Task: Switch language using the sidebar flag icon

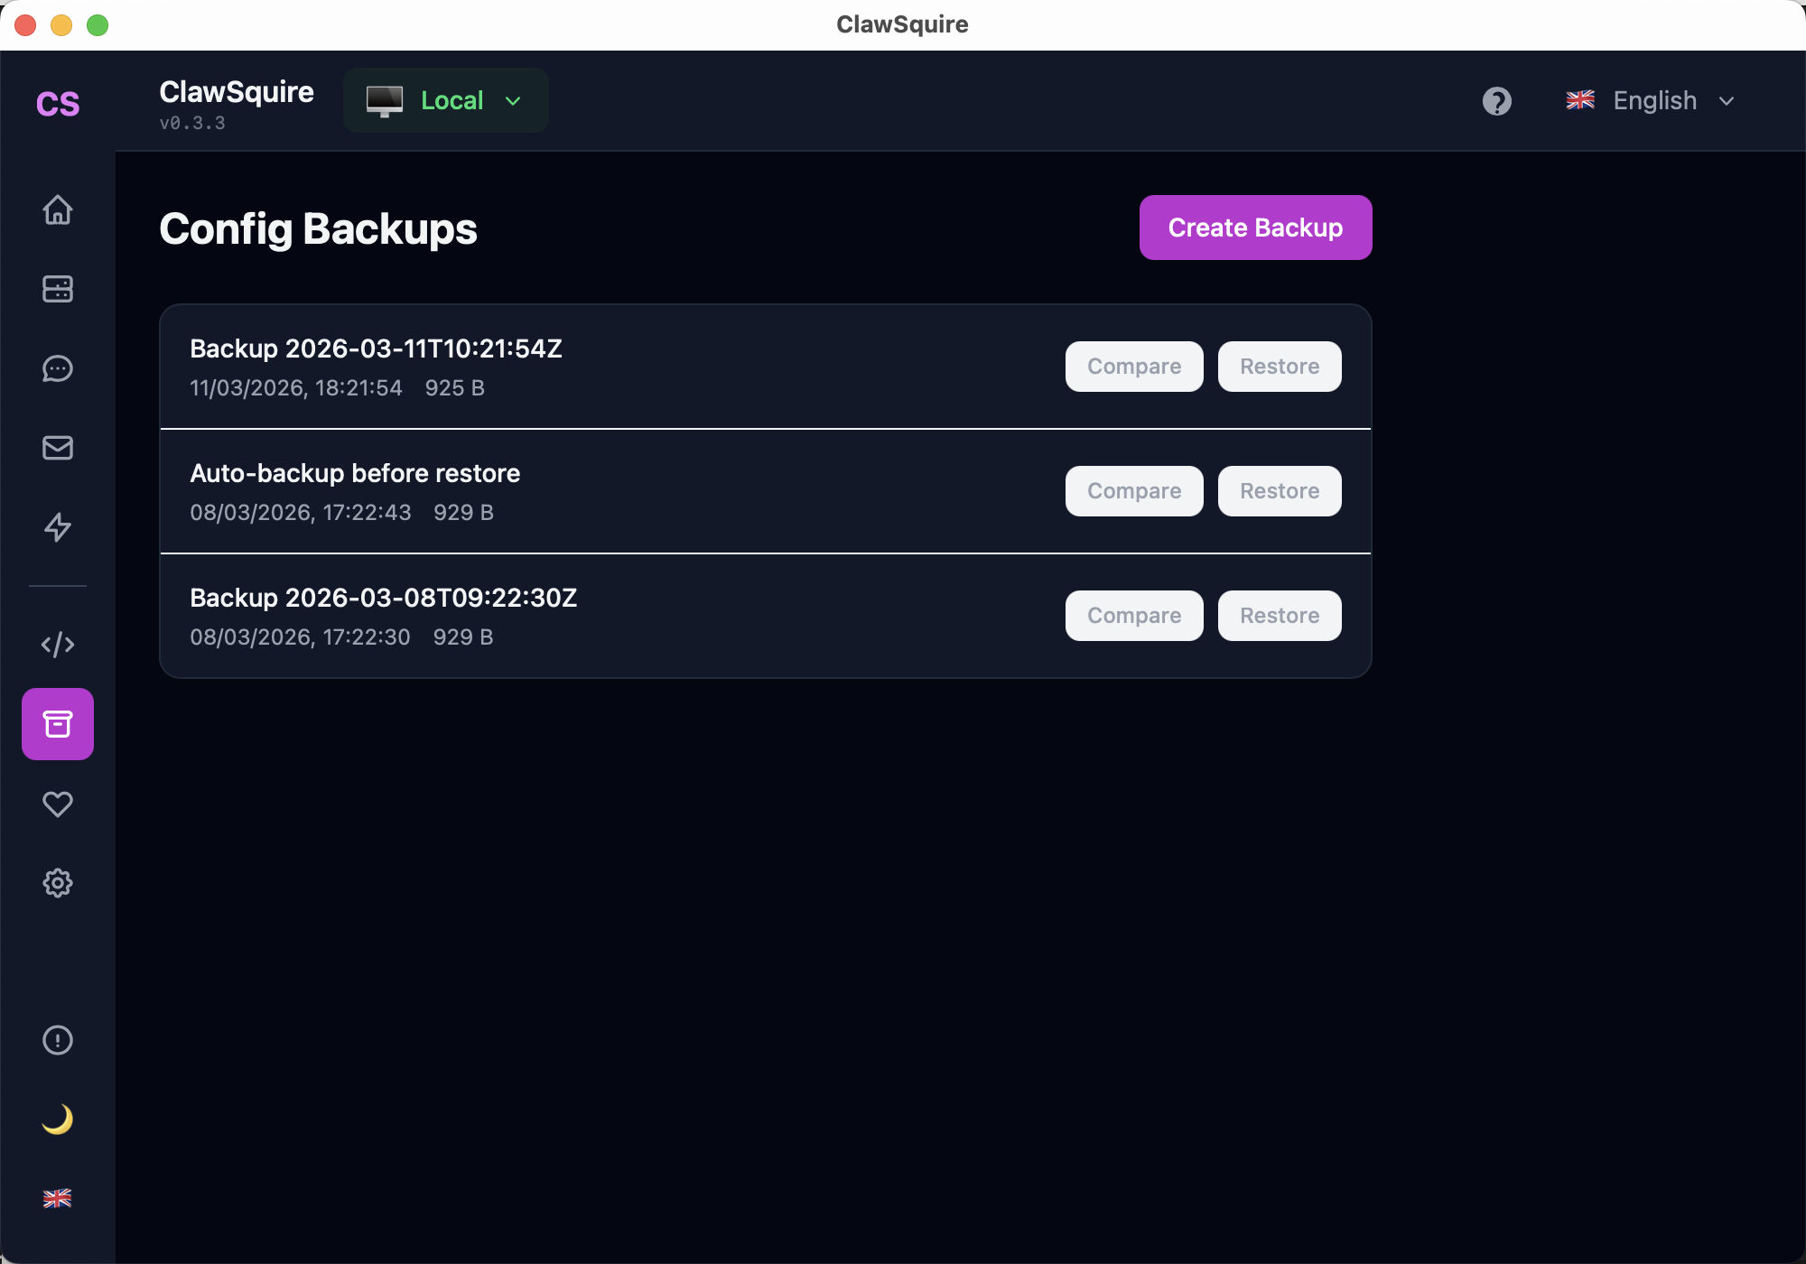Action: (x=58, y=1198)
